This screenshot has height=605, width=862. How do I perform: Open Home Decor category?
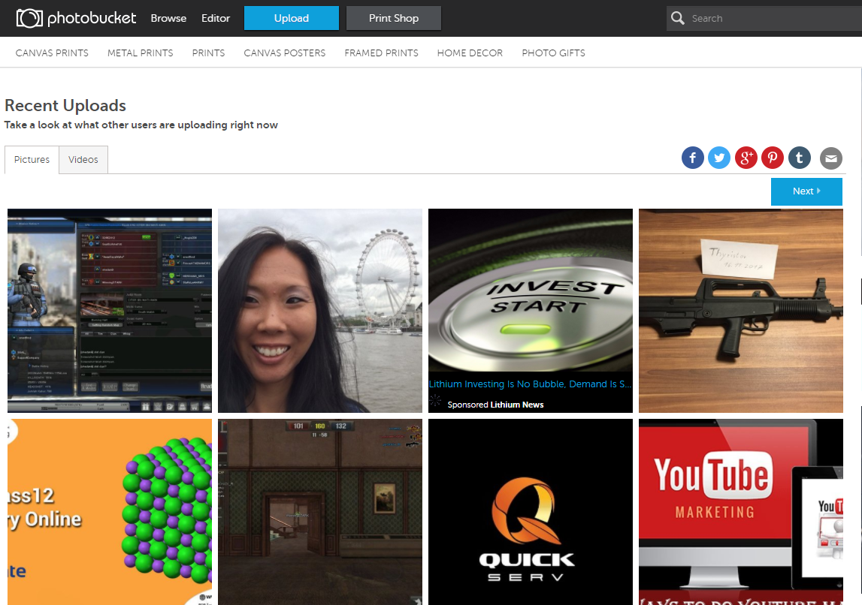click(470, 53)
